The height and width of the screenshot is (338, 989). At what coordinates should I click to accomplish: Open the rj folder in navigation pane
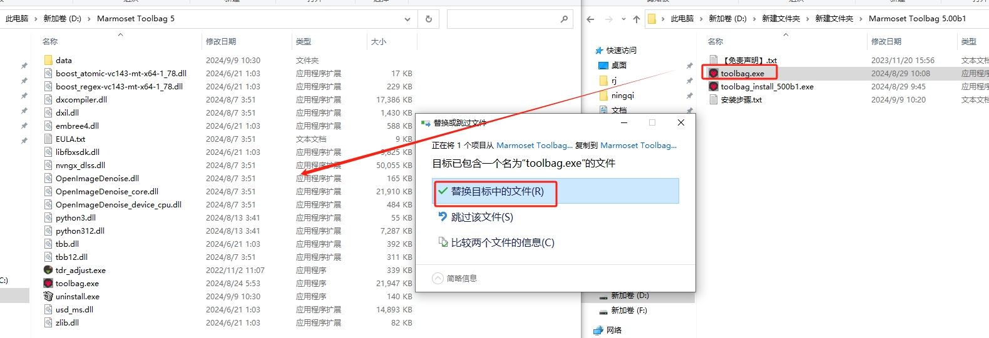coord(614,81)
